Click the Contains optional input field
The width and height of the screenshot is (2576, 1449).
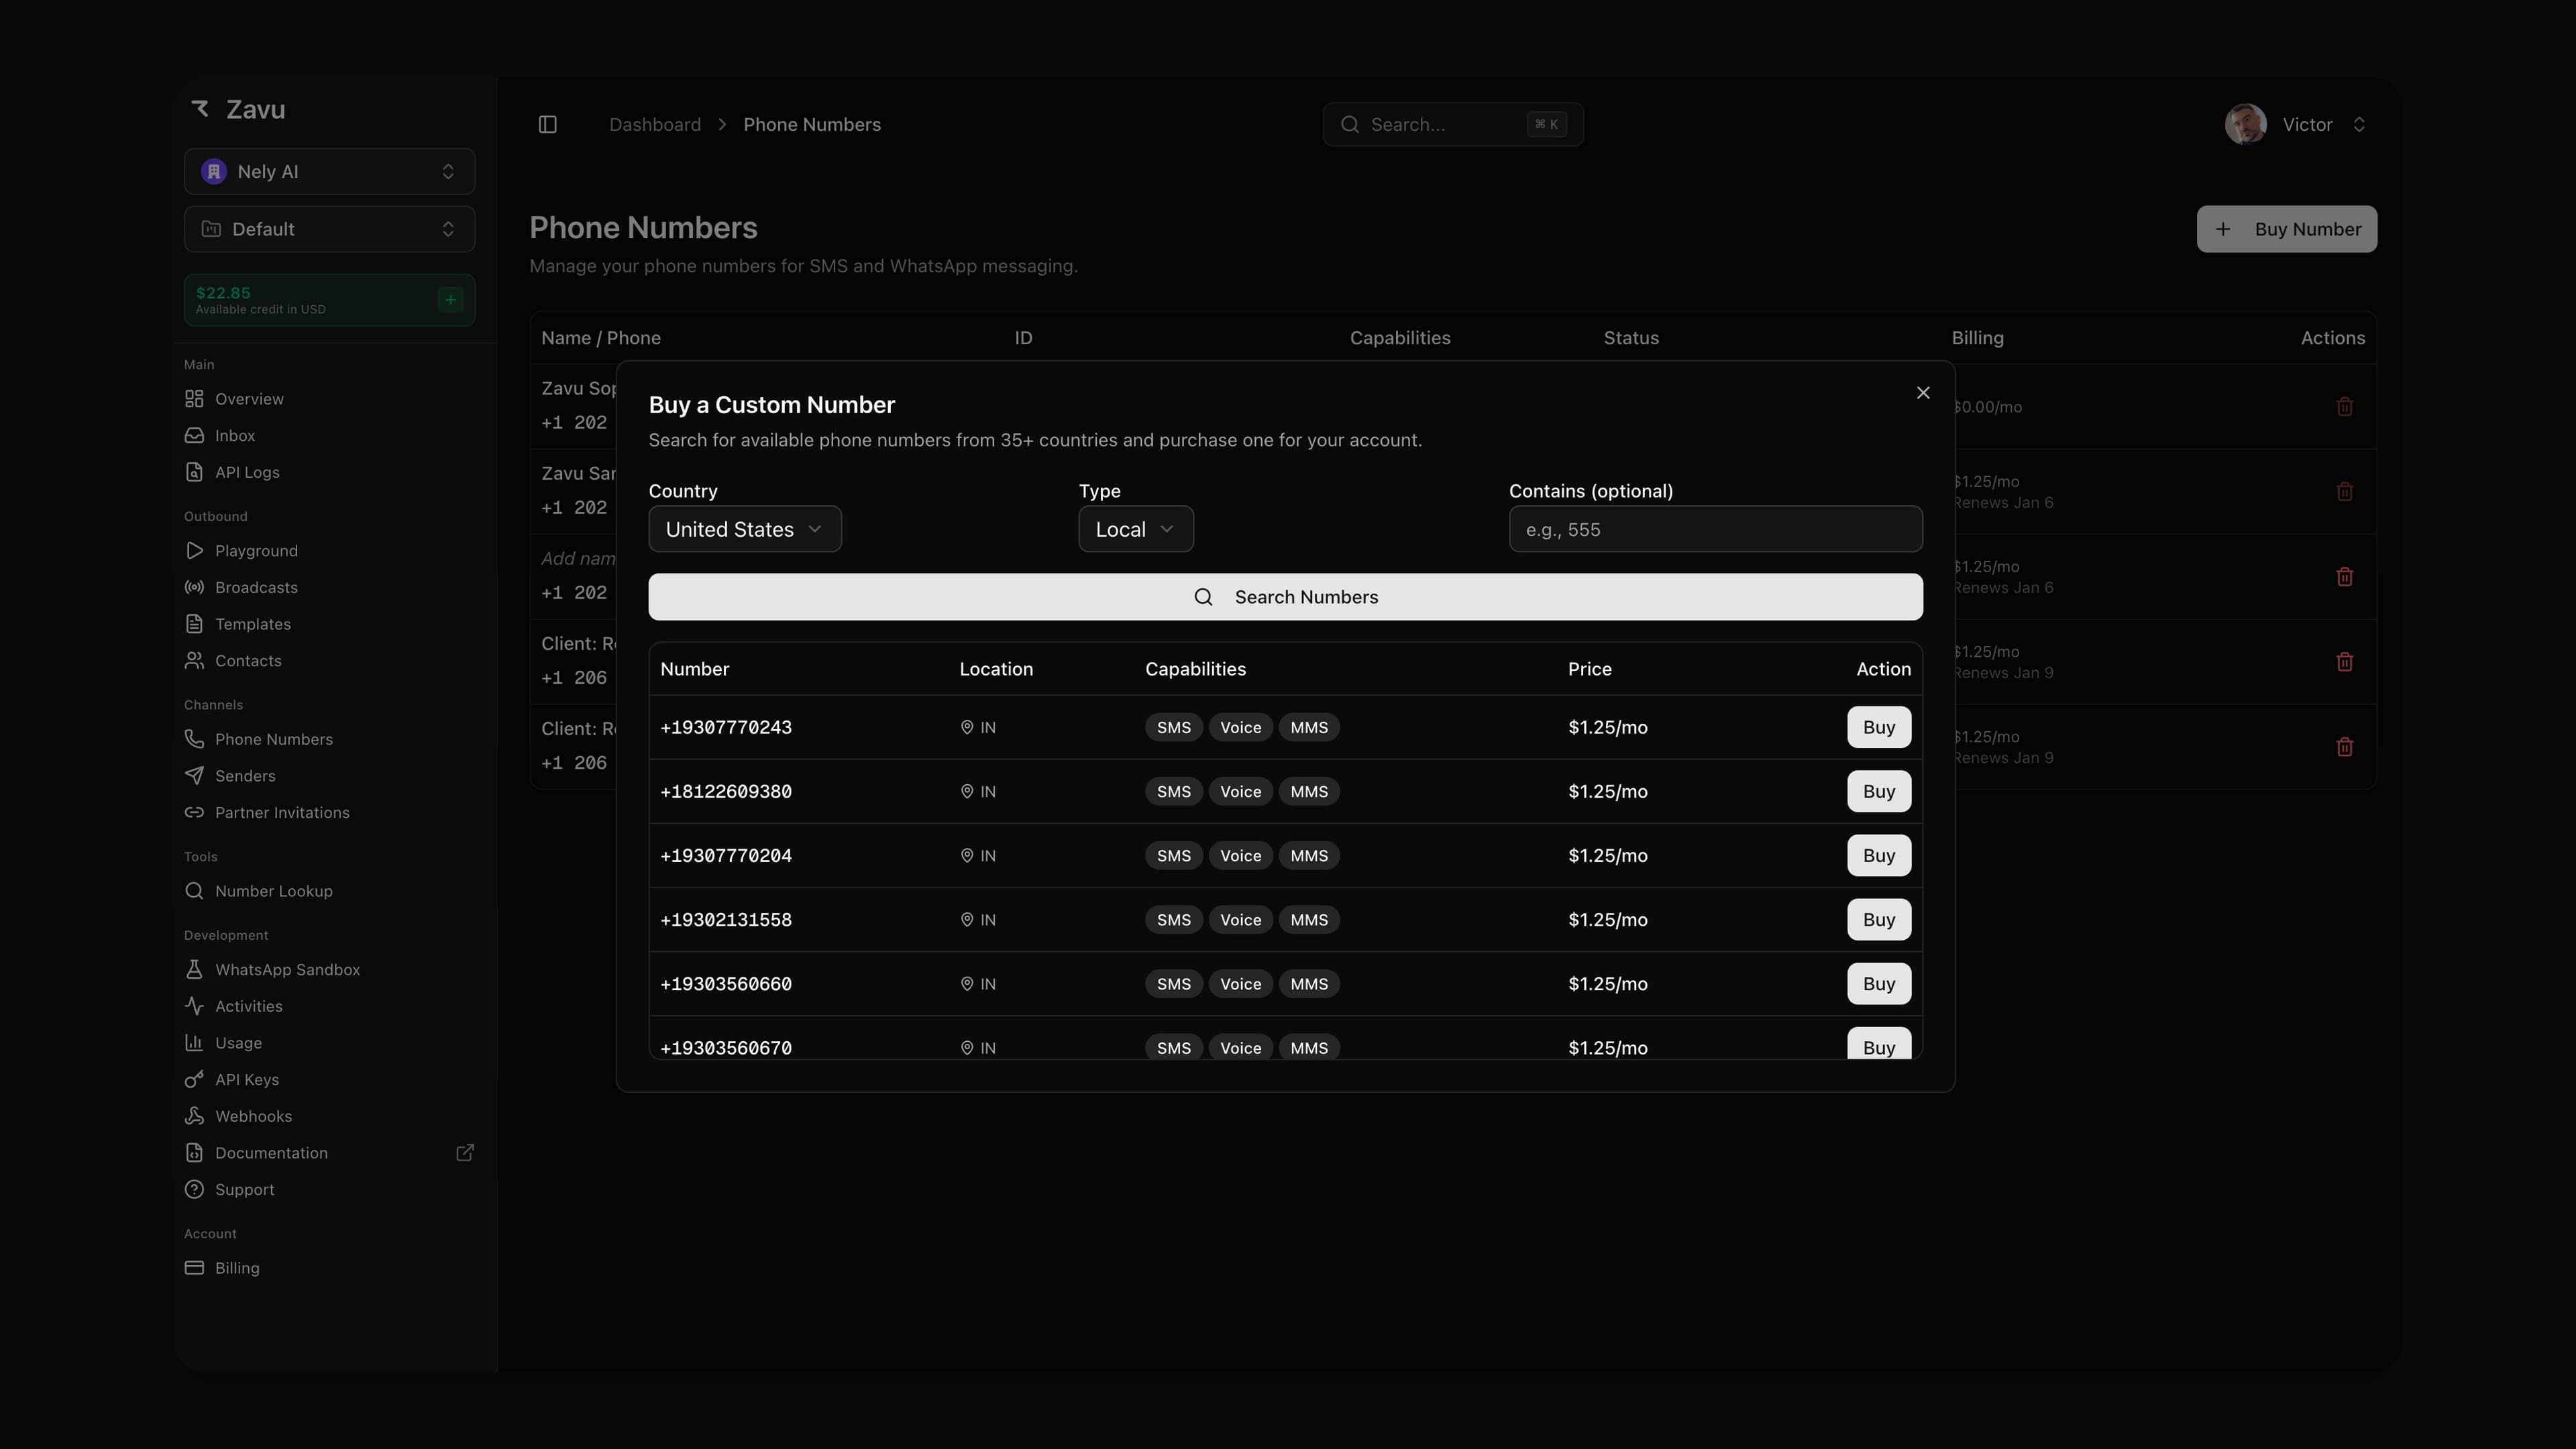(1714, 529)
